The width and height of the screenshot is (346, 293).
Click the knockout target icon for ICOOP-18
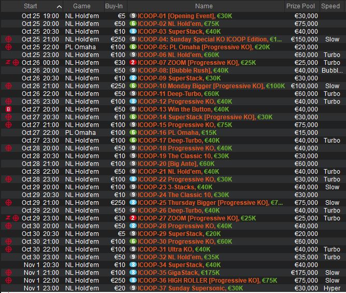coord(8,148)
